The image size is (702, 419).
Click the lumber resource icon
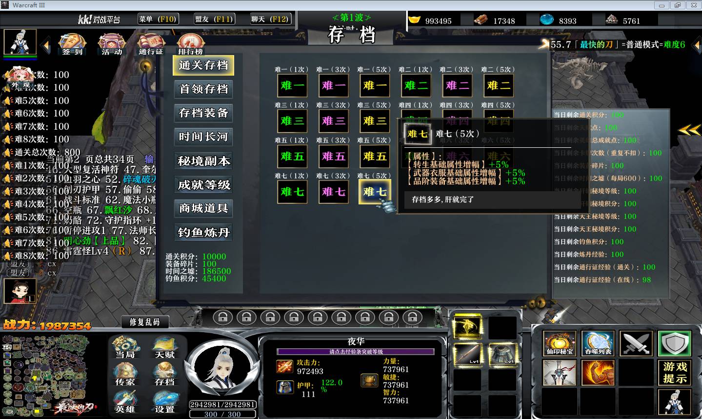(x=481, y=20)
